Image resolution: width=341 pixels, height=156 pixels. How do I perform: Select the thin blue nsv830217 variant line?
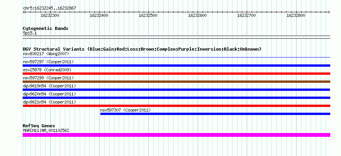176,57
